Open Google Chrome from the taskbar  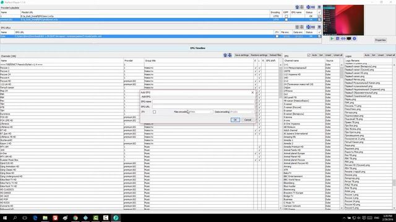tap(75, 218)
